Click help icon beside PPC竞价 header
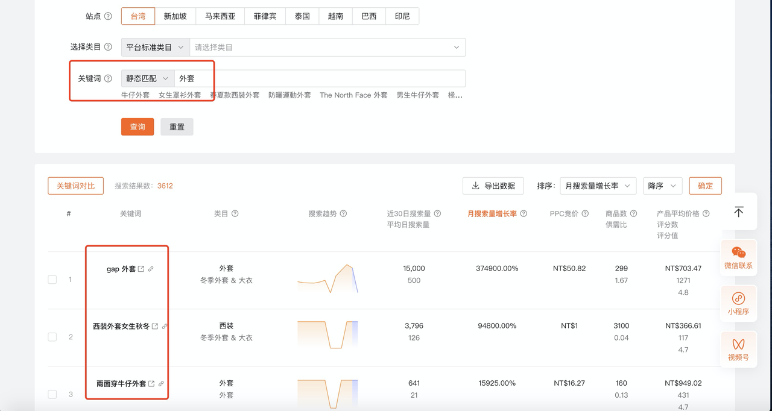 pyautogui.click(x=585, y=213)
